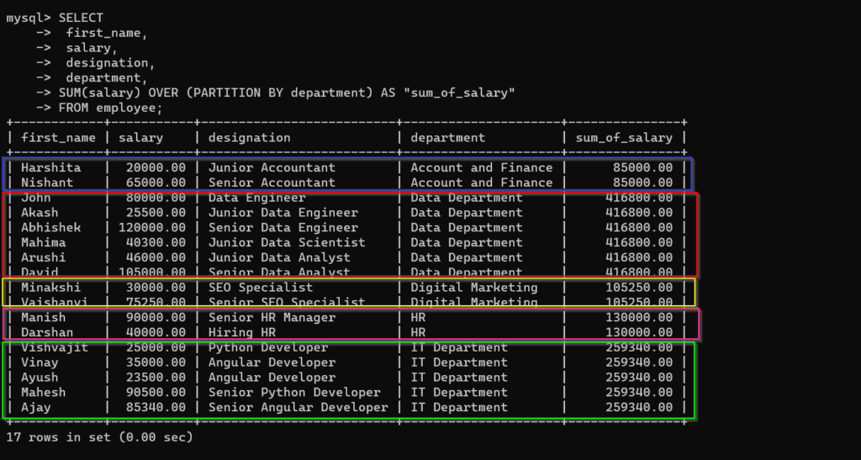Image resolution: width=861 pixels, height=460 pixels.
Task: Click sum '416800.00' in Arushi's row
Action: (639, 257)
